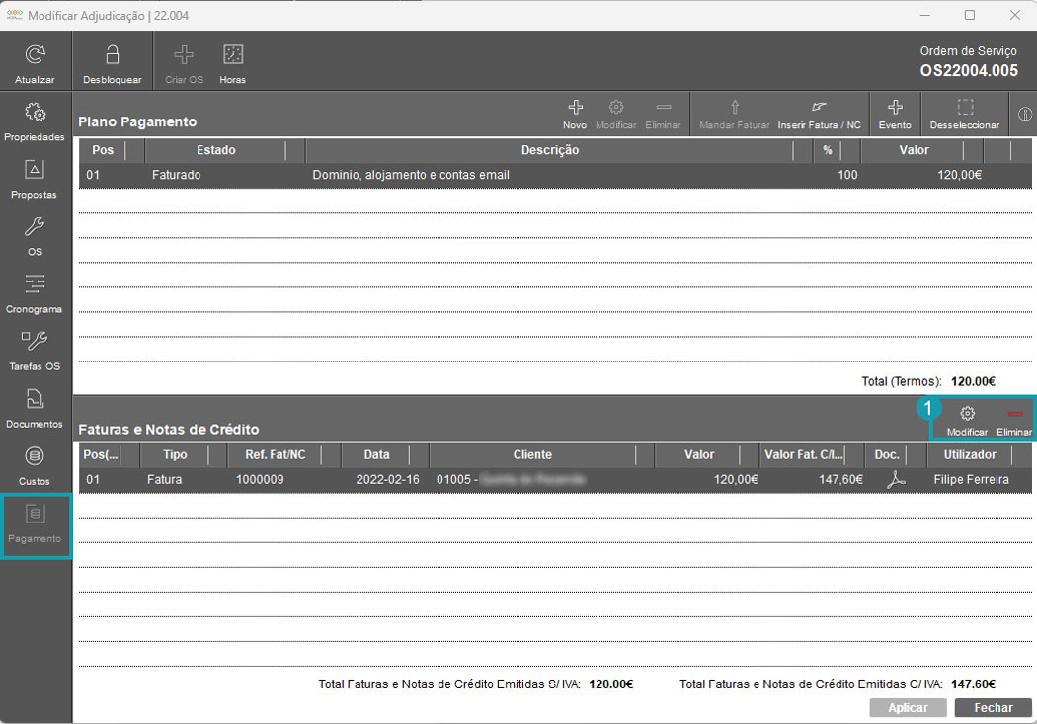Click the Mandar Faturar arrow icon
The width and height of the screenshot is (1037, 724).
pyautogui.click(x=735, y=107)
